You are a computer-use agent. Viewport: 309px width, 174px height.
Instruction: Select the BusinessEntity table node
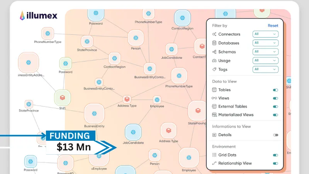point(94,114)
